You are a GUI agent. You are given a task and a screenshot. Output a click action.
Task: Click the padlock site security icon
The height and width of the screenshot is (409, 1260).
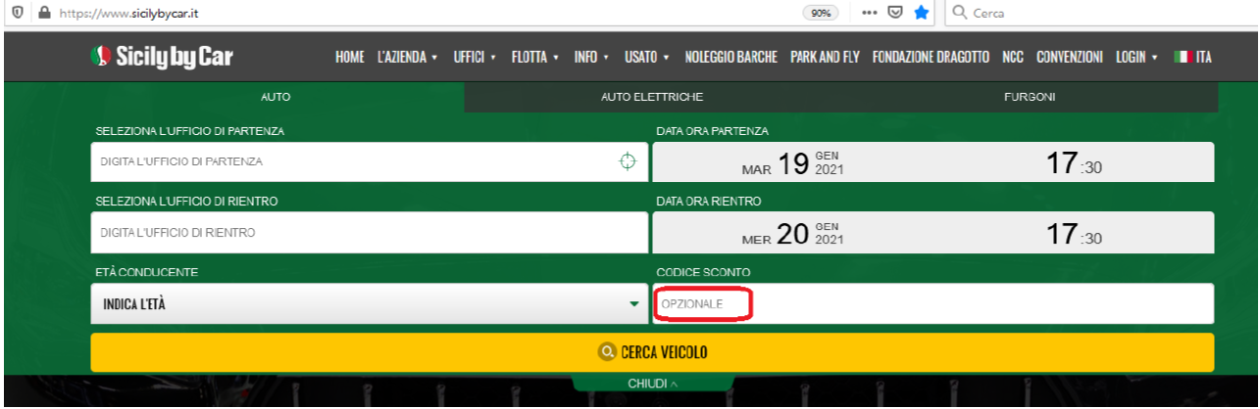pyautogui.click(x=43, y=14)
